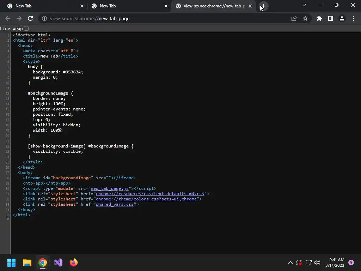Click the "visibility: hidden;" line
Viewport: 361px width, 271px height.
[57, 125]
